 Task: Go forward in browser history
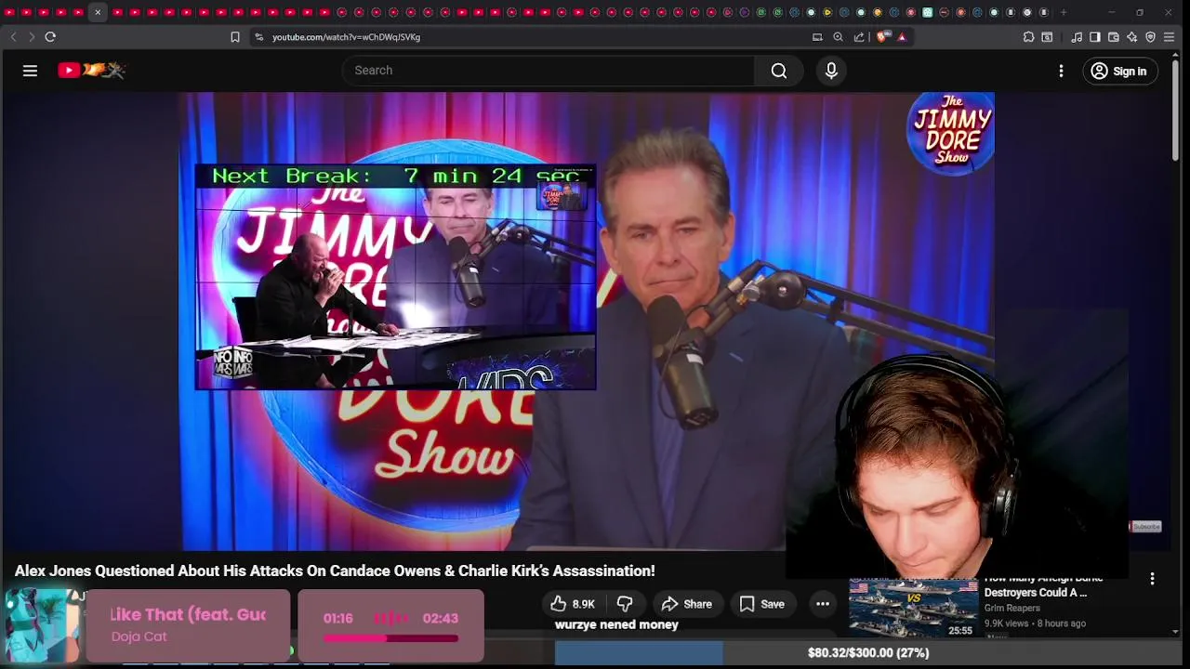tap(31, 37)
